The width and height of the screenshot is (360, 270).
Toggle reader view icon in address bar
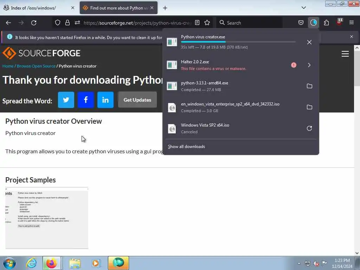coord(197,23)
